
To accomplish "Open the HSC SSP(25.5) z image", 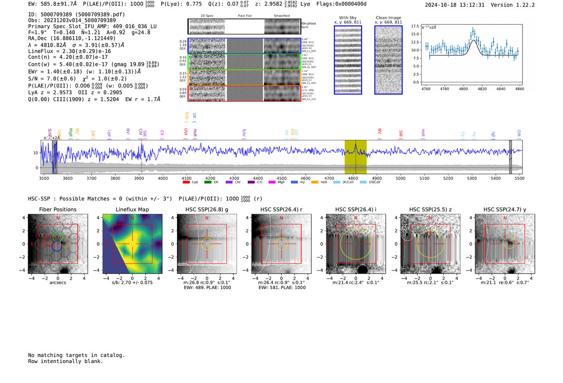I will 430,244.
